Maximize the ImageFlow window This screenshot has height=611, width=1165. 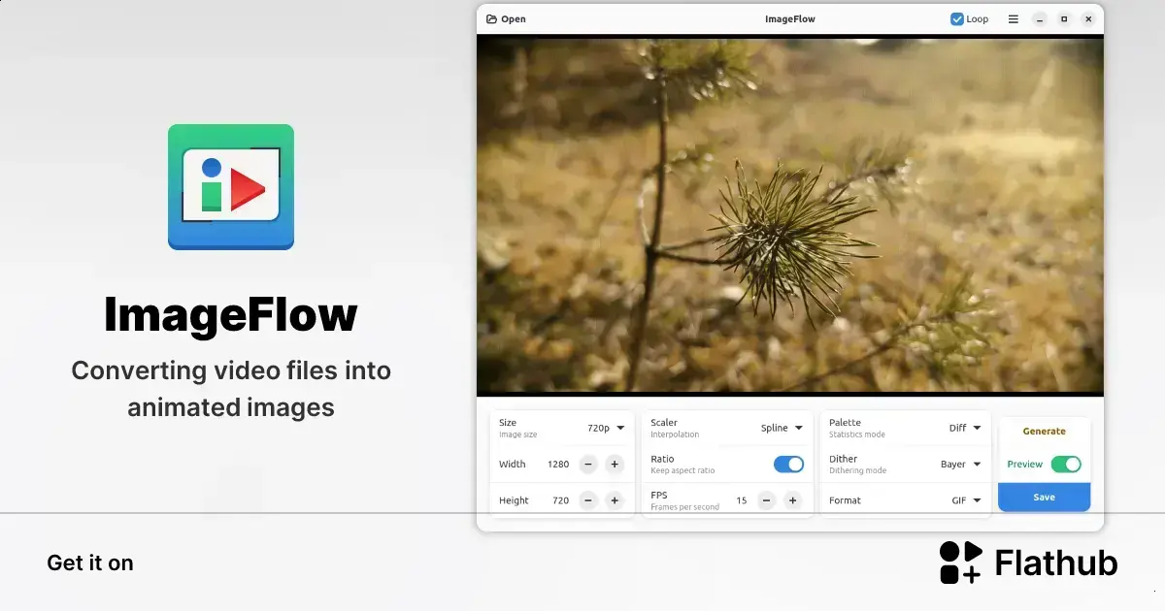click(x=1064, y=19)
